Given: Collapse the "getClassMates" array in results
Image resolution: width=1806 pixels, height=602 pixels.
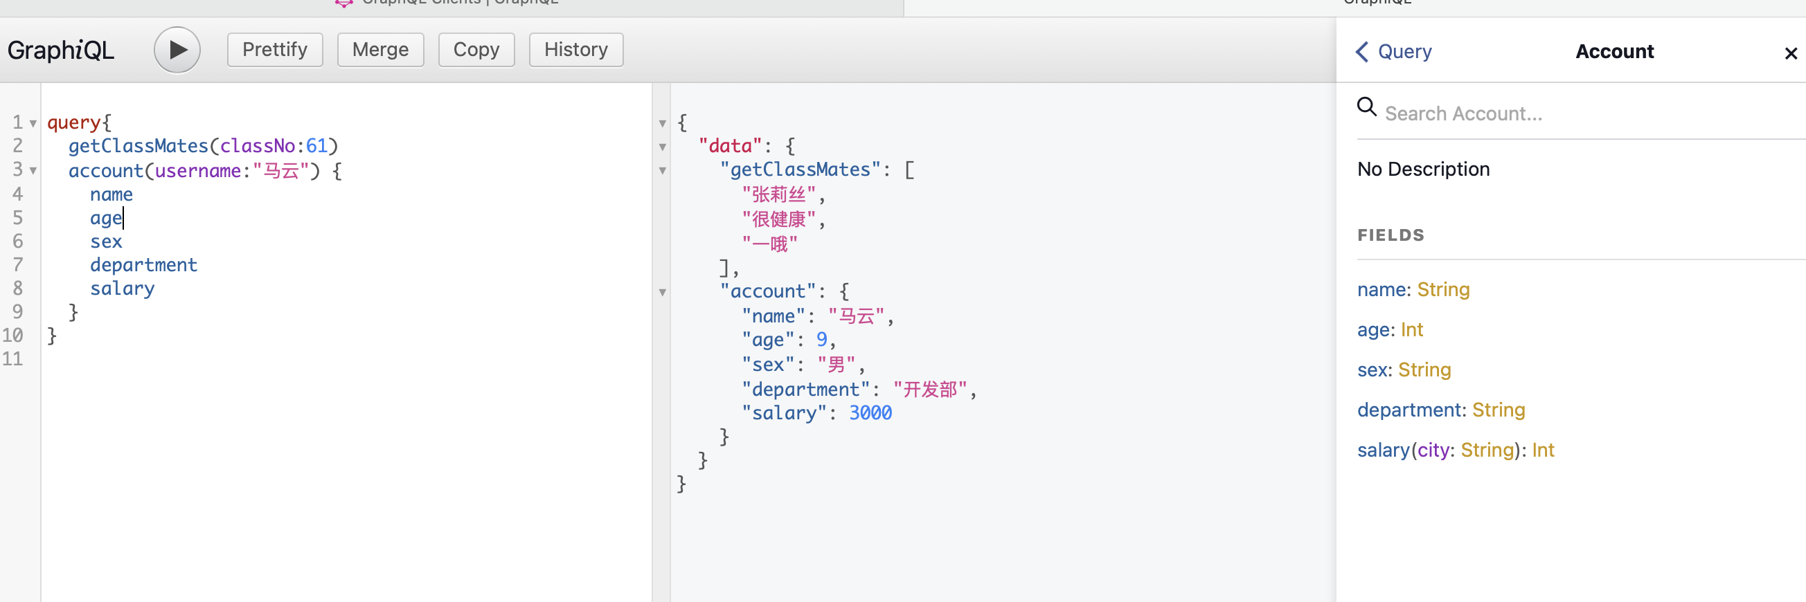Looking at the screenshot, I should (x=662, y=170).
